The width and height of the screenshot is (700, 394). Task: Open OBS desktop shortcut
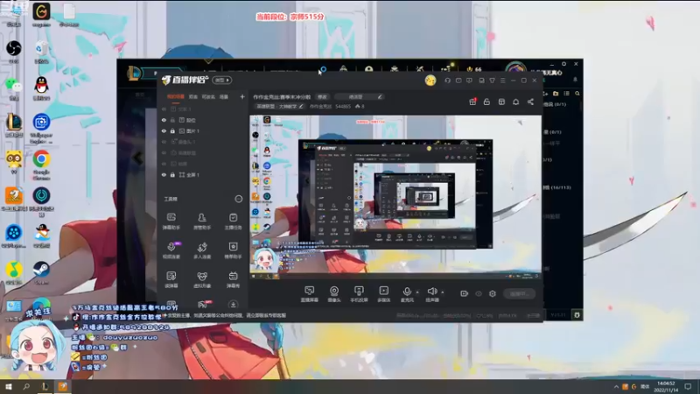point(13,51)
